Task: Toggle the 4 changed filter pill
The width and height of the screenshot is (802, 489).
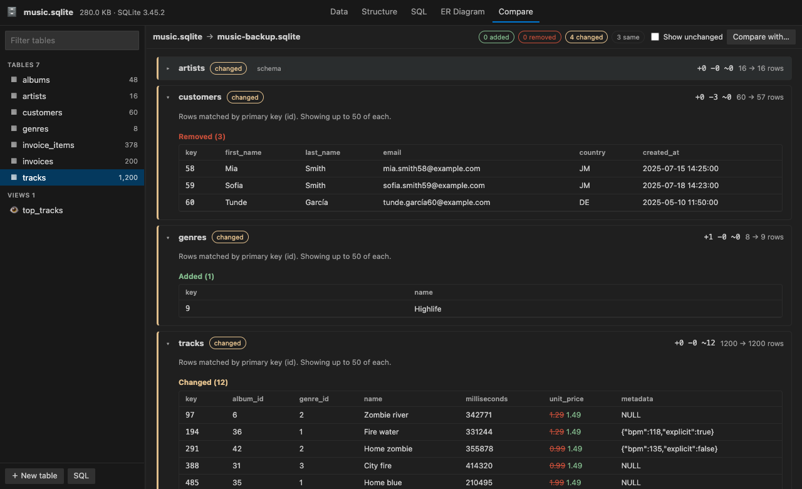Action: 586,37
